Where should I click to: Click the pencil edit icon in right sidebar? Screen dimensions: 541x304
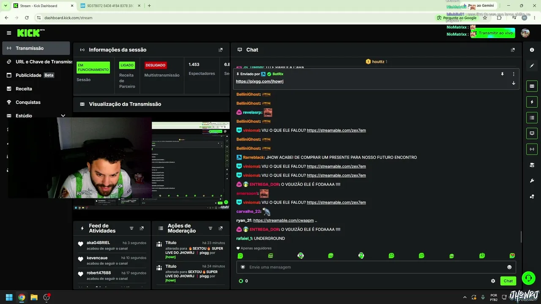532,65
